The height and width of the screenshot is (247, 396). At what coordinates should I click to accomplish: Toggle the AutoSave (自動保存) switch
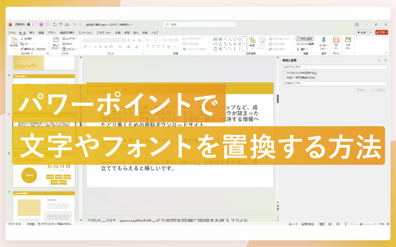point(32,25)
